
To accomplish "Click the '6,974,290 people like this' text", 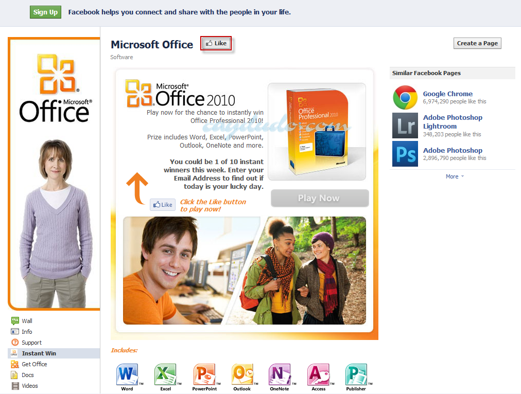I will click(454, 101).
